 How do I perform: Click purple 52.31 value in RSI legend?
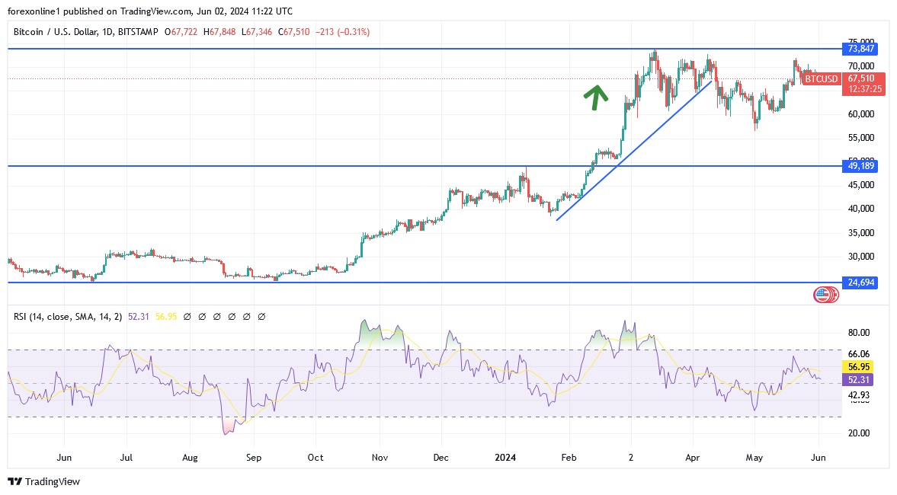(x=139, y=317)
